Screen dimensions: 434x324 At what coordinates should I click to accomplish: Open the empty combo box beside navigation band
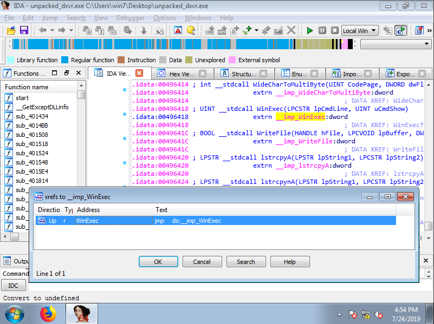coord(396,44)
